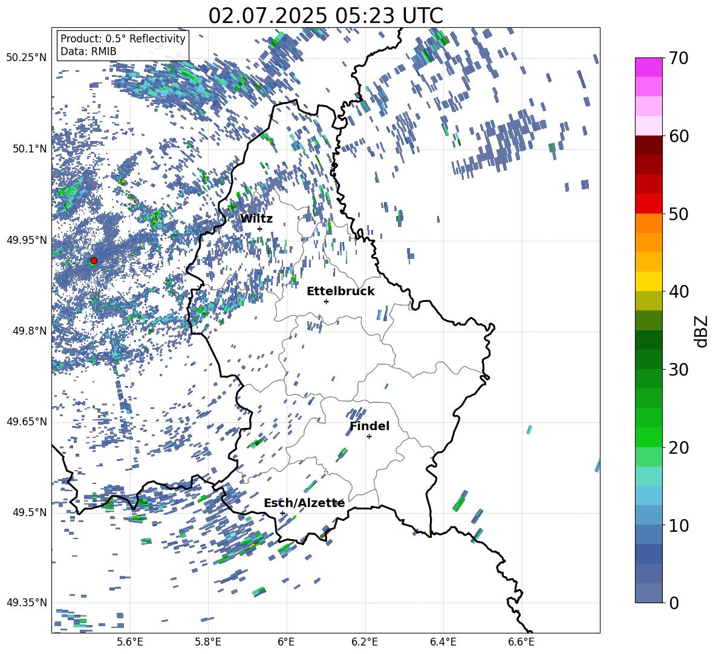Click the 6.2°E longitude label

point(365,642)
